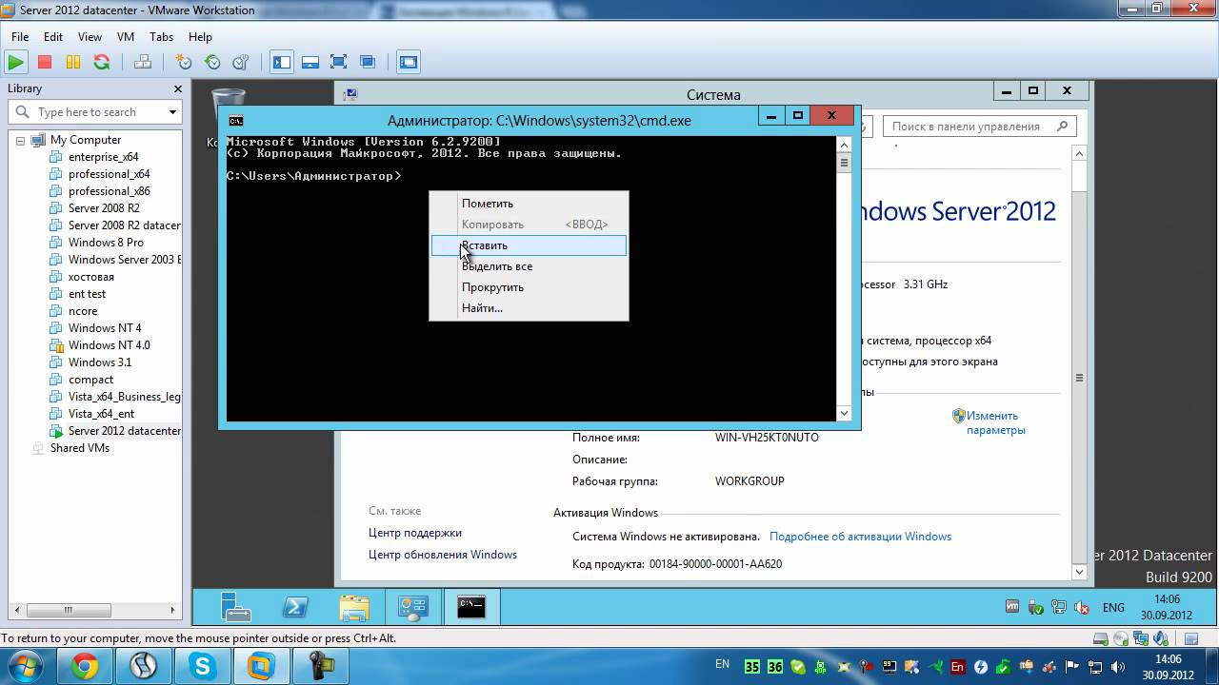
Task: Toggle the console view toolbar icon
Action: (409, 62)
